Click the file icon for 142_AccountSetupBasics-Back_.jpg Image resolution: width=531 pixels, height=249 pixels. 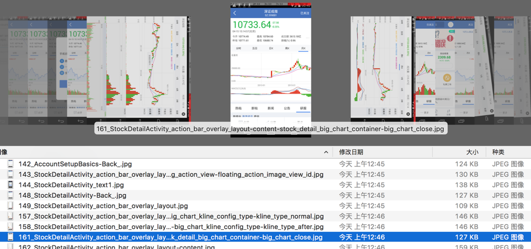click(x=10, y=164)
